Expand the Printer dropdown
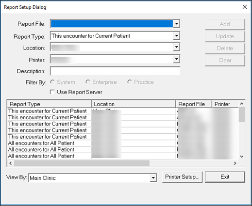The image size is (252, 206). pyautogui.click(x=176, y=59)
